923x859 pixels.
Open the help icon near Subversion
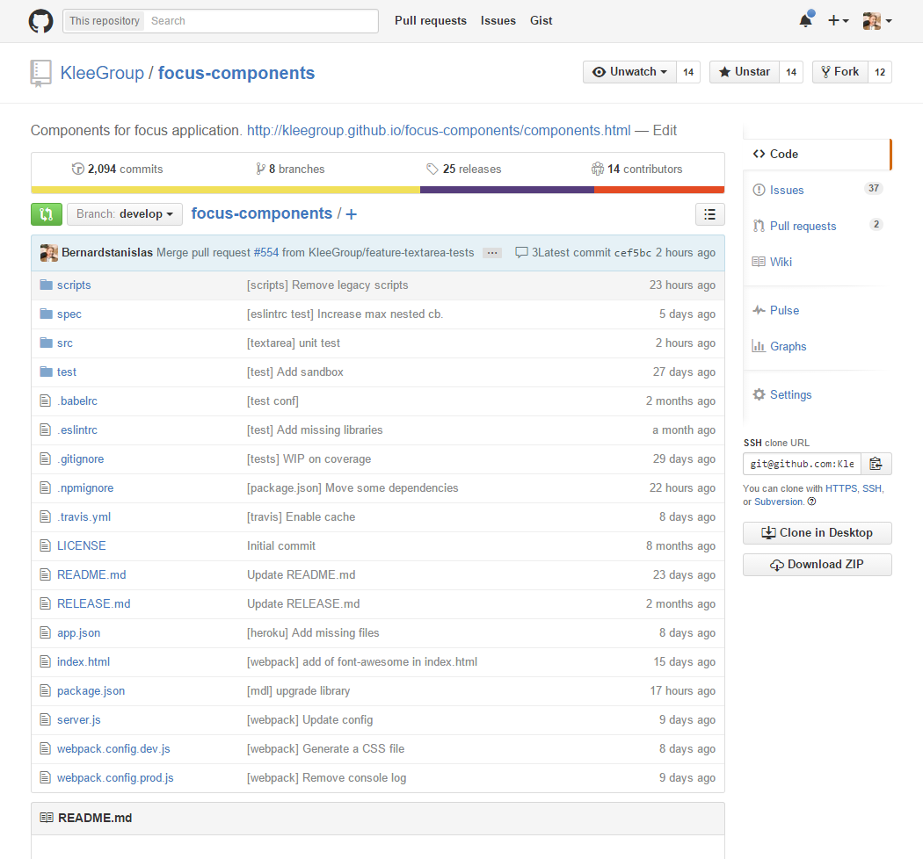point(811,502)
